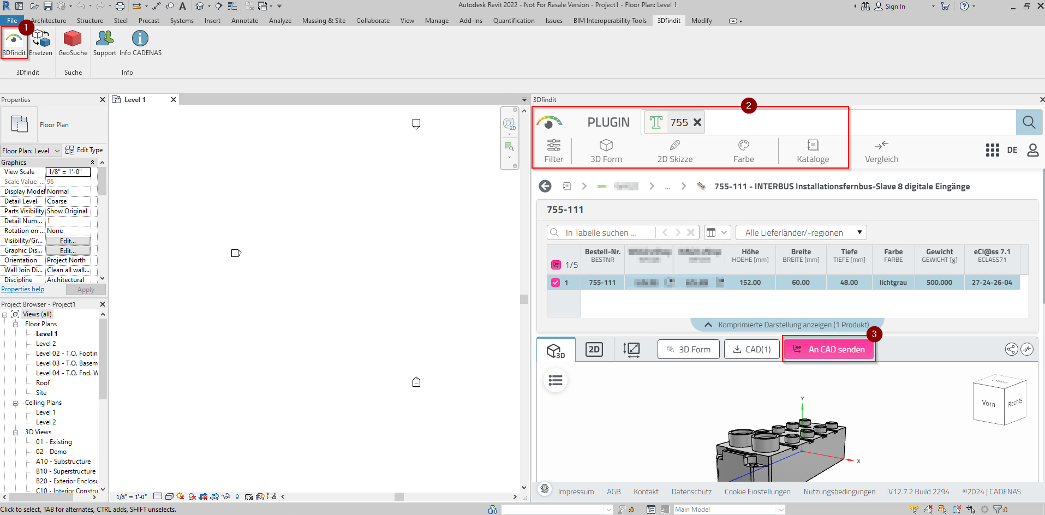Switch to the 2D preview tab
1045x515 pixels.
tap(594, 349)
